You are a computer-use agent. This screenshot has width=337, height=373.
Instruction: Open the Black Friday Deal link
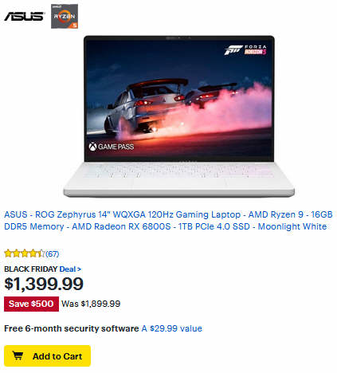click(70, 269)
